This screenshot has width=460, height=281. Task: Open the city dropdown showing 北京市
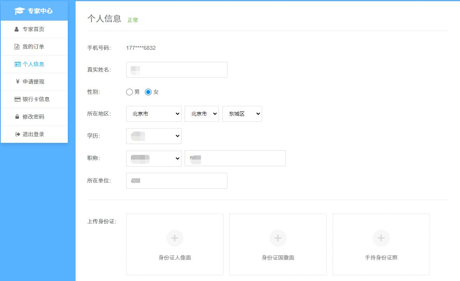point(201,114)
